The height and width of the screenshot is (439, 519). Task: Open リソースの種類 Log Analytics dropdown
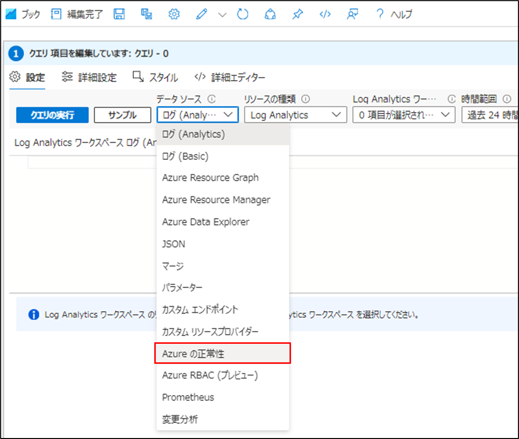(295, 115)
